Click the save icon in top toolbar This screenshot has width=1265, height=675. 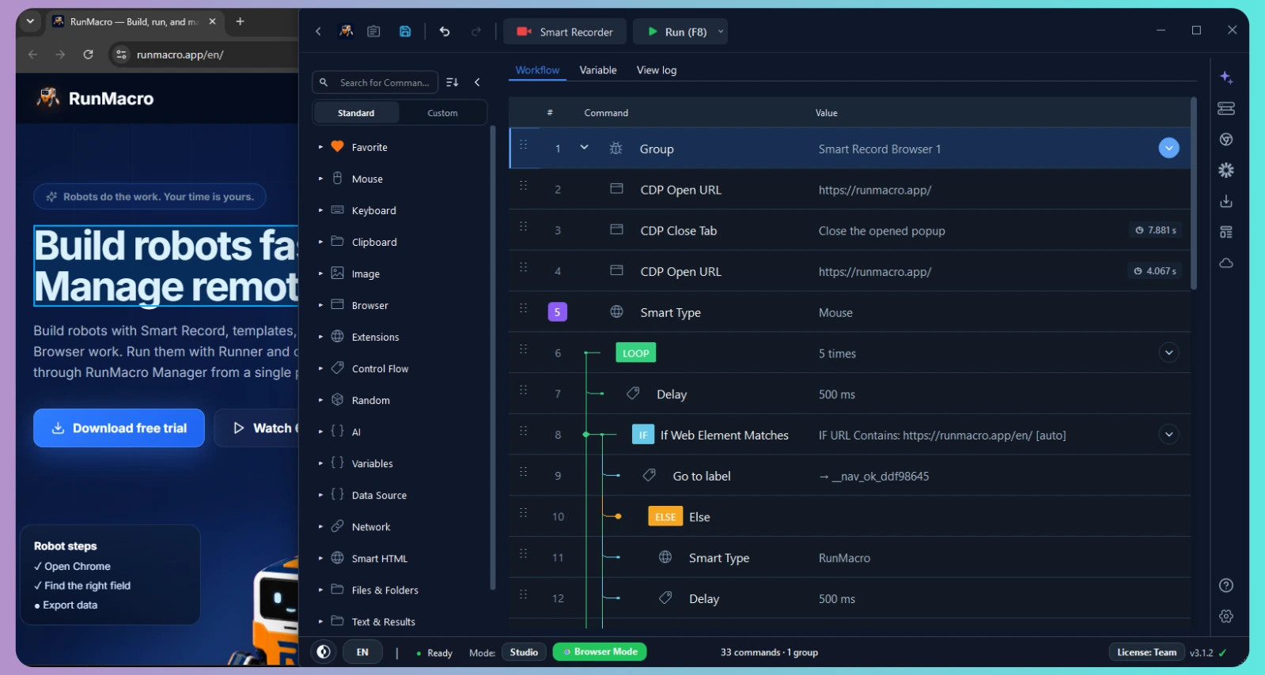point(405,32)
